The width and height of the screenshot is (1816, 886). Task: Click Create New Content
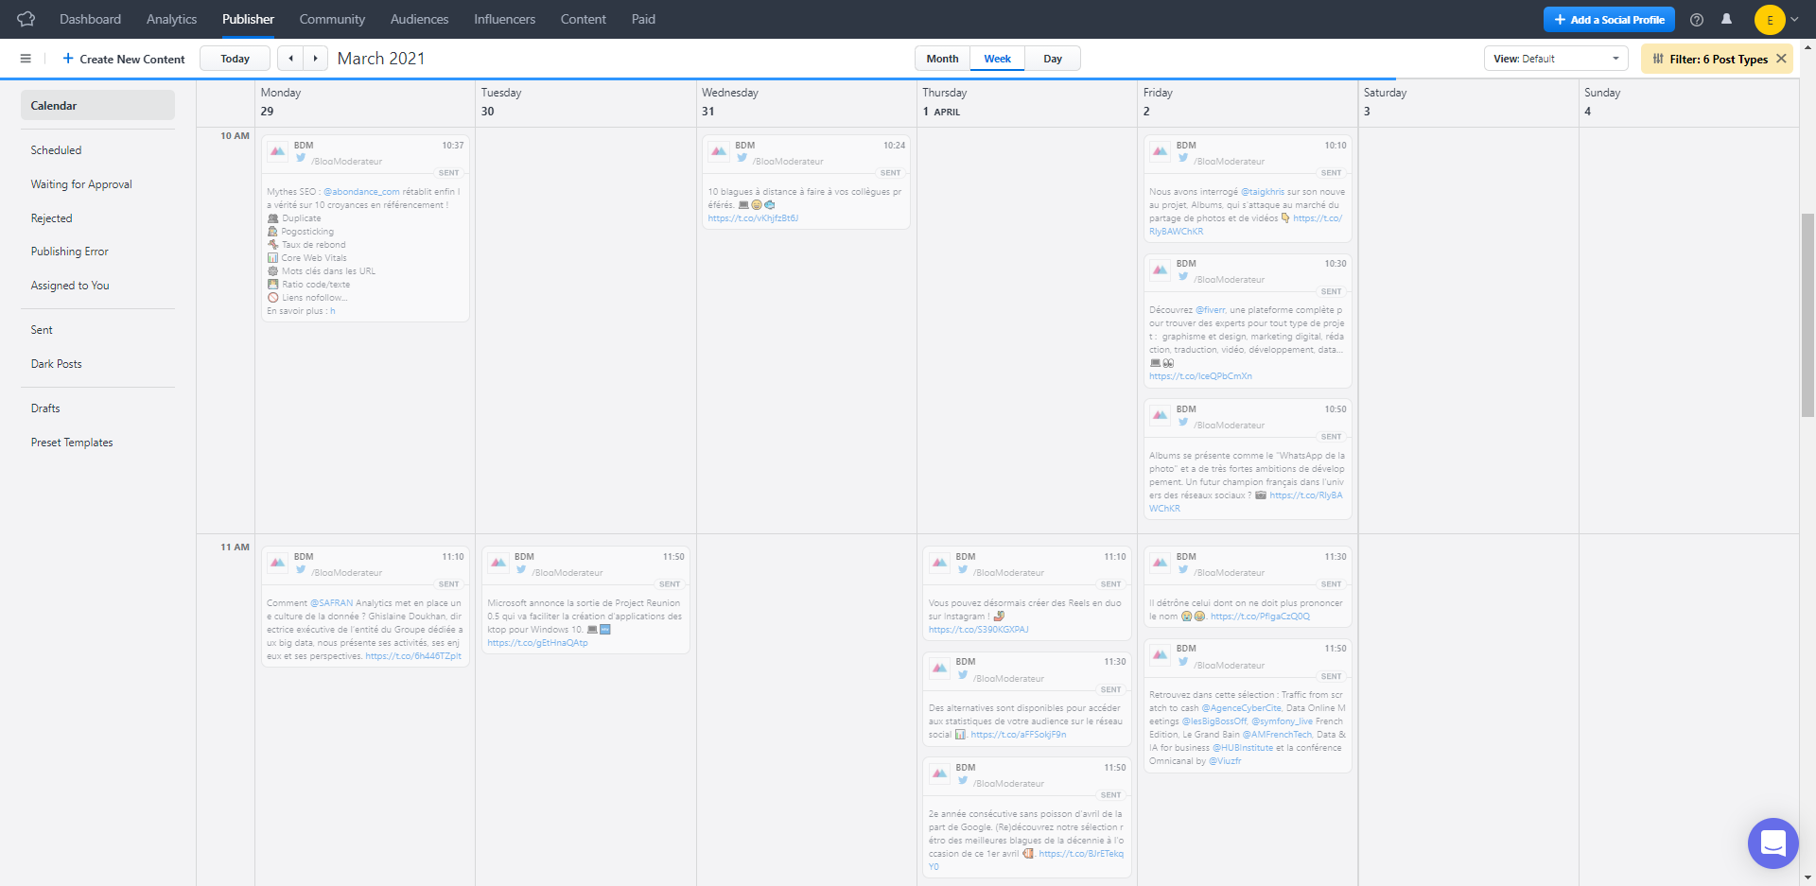tap(124, 59)
